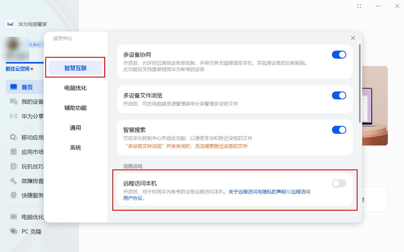The height and width of the screenshot is (252, 404).
Task: Click the 智慧搜索 heading text
Action: pos(134,130)
